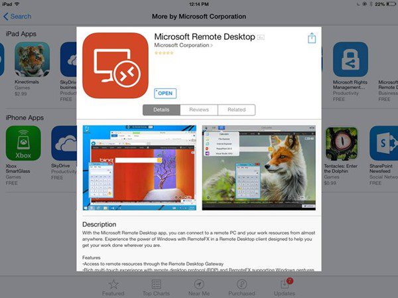View the Bing desktop screenshot
This screenshot has width=398, height=298.
pyautogui.click(x=139, y=168)
